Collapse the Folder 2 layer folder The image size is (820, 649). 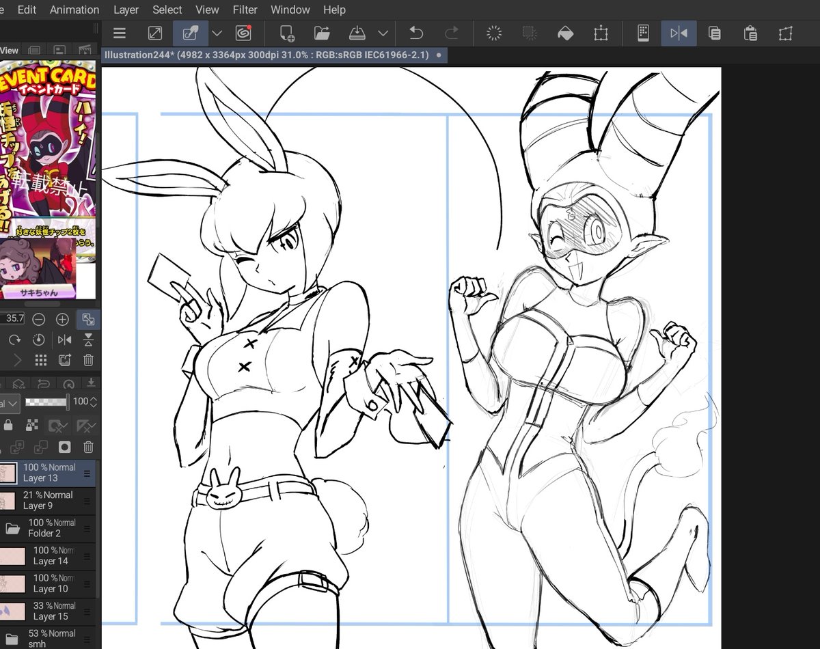click(12, 528)
